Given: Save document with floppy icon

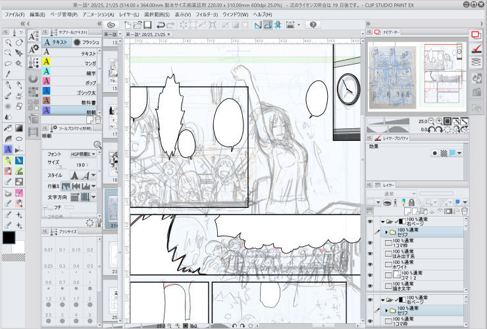Looking at the screenshot, I should [x=147, y=25].
